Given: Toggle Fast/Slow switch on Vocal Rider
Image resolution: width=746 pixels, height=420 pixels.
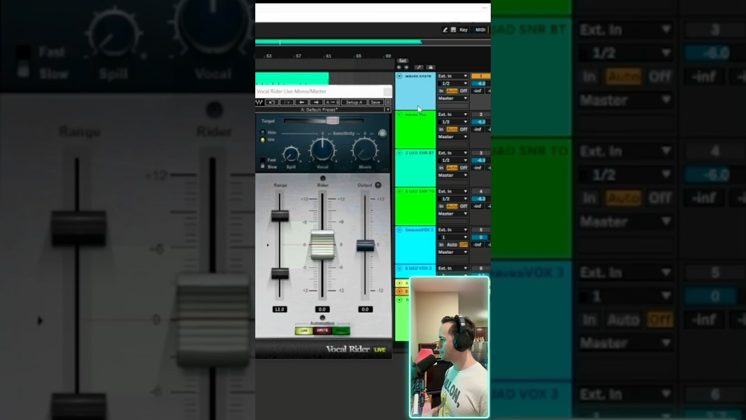Looking at the screenshot, I should (263, 163).
